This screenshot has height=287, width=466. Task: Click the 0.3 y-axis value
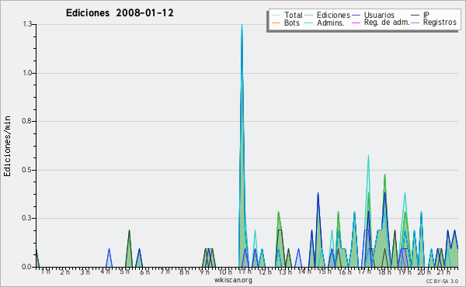pyautogui.click(x=27, y=219)
